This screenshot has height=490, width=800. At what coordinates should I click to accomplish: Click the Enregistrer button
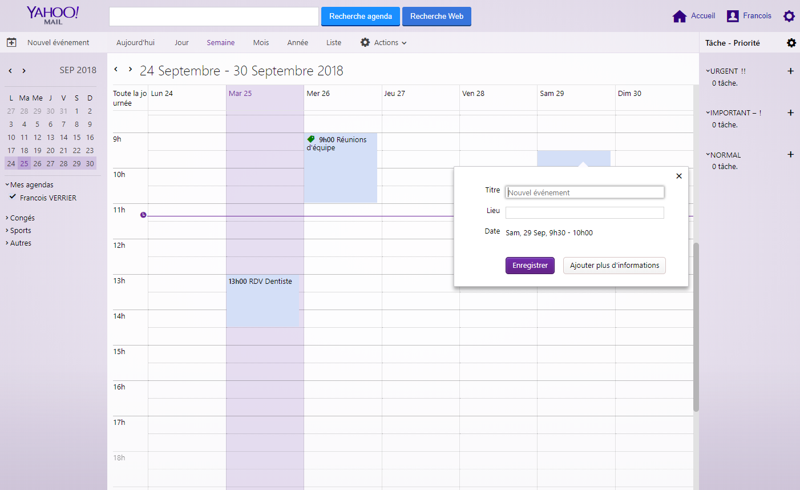point(530,266)
